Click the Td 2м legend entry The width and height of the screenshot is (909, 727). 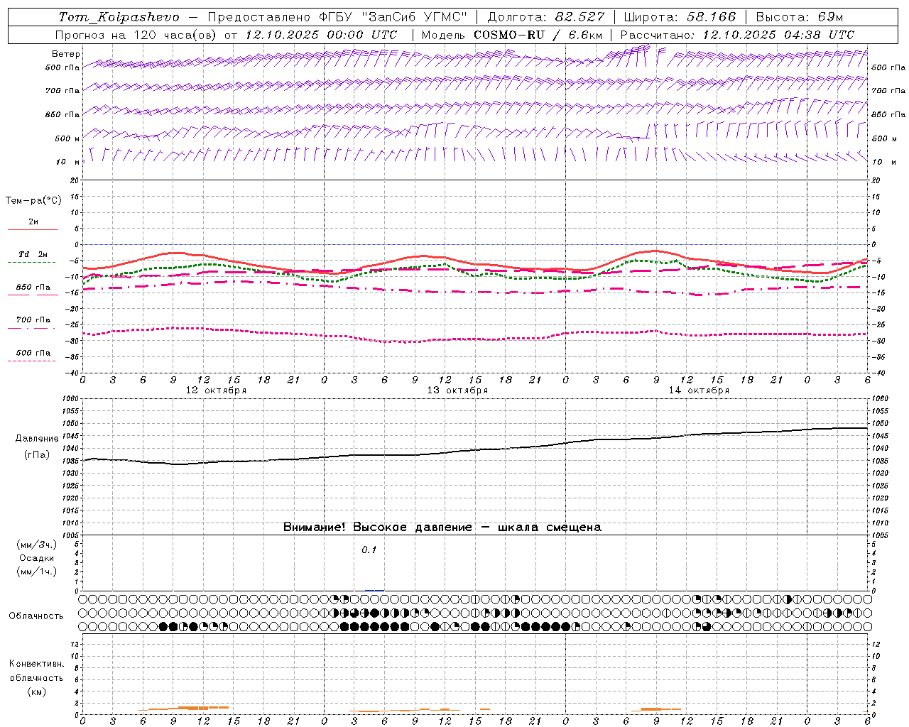pyautogui.click(x=33, y=254)
